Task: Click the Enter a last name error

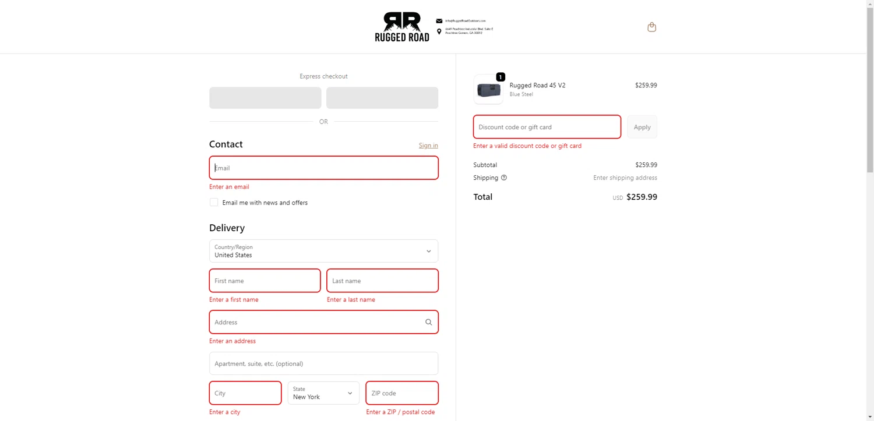Action: [x=351, y=300]
